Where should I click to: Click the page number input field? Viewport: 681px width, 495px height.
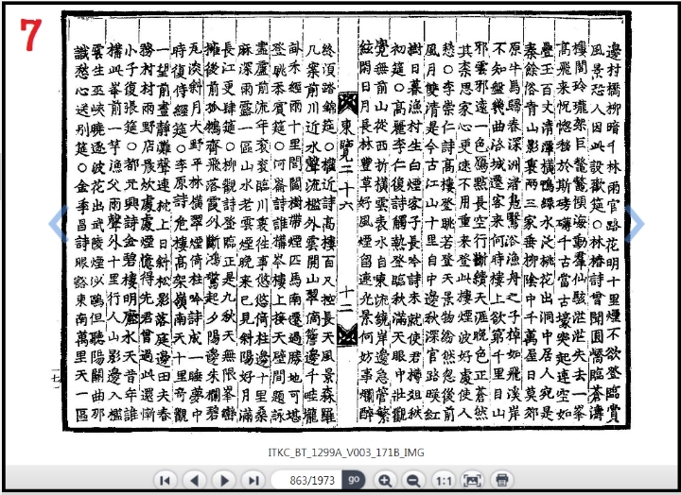(x=306, y=480)
